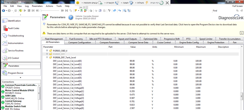Click the 0.355 value for Cal_Voltage[1]
244x110 pixels.
coord(132,91)
